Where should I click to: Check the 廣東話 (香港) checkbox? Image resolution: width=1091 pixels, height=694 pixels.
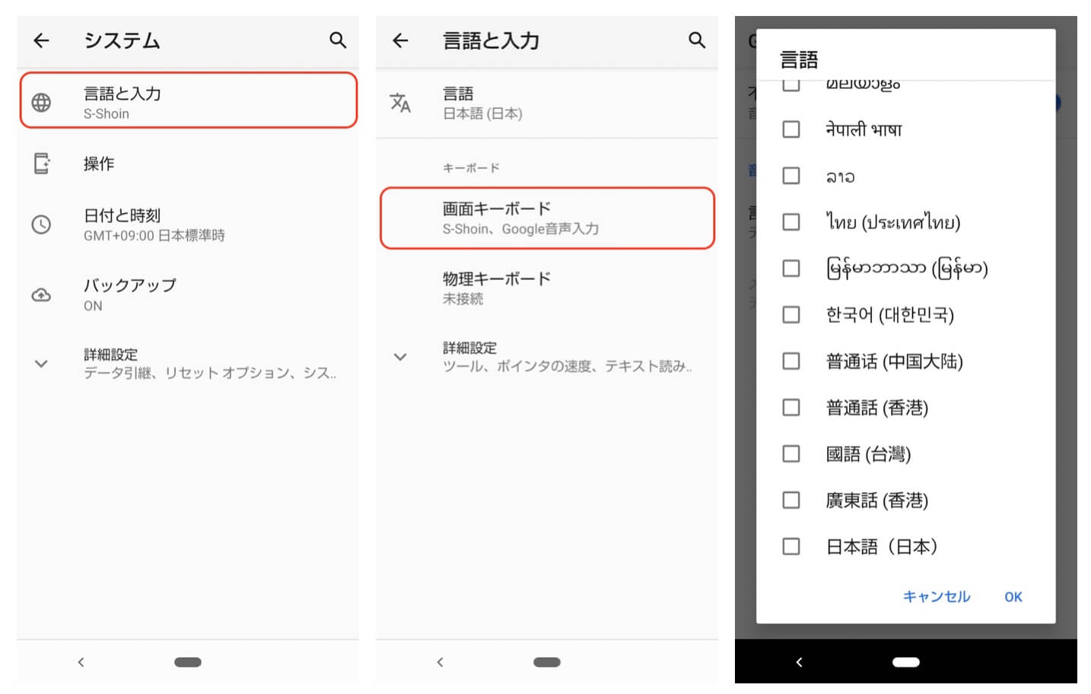[791, 500]
